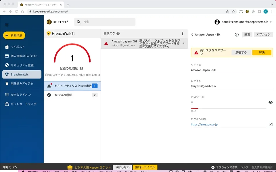Go back using the chevron beside Amazon Japan - SH

pos(192,34)
